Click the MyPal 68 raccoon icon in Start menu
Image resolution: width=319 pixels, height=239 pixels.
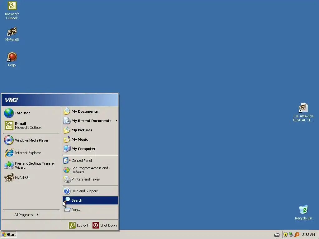point(9,178)
